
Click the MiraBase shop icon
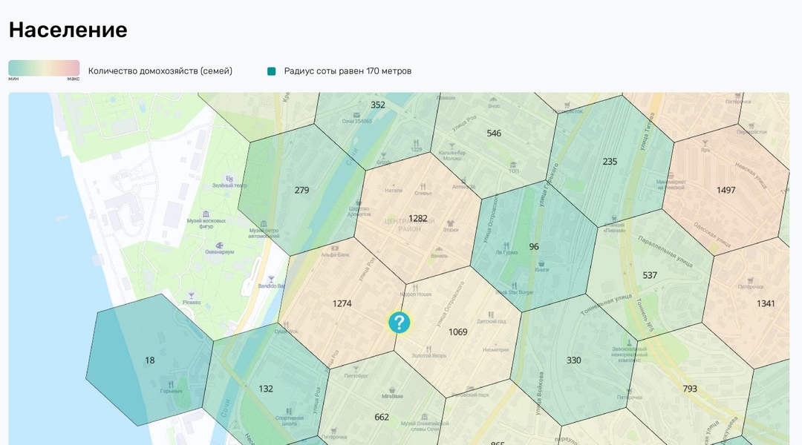click(392, 390)
